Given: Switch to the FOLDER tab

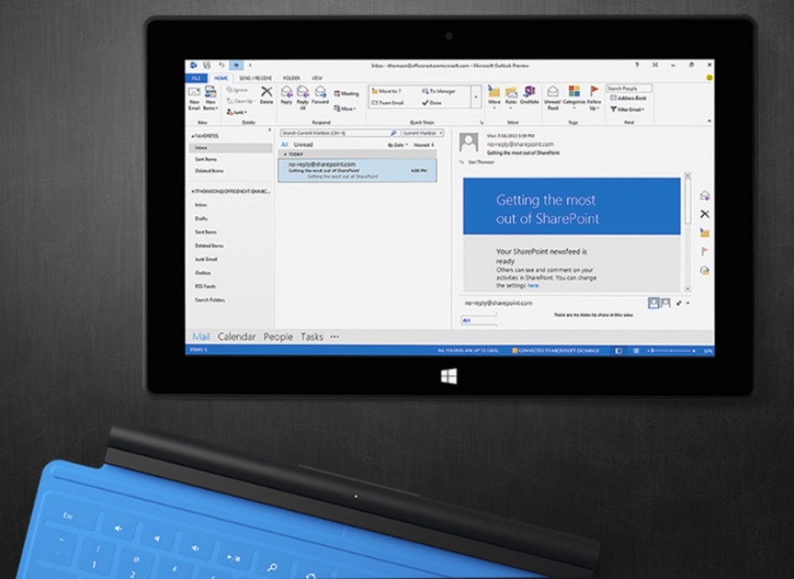Looking at the screenshot, I should (x=291, y=78).
